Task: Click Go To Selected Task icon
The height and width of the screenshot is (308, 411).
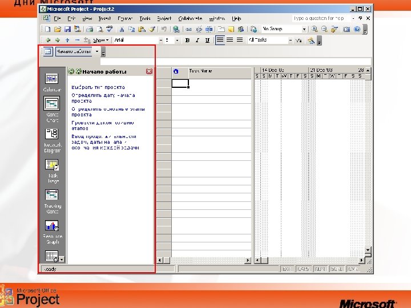Action: pyautogui.click(x=334, y=29)
